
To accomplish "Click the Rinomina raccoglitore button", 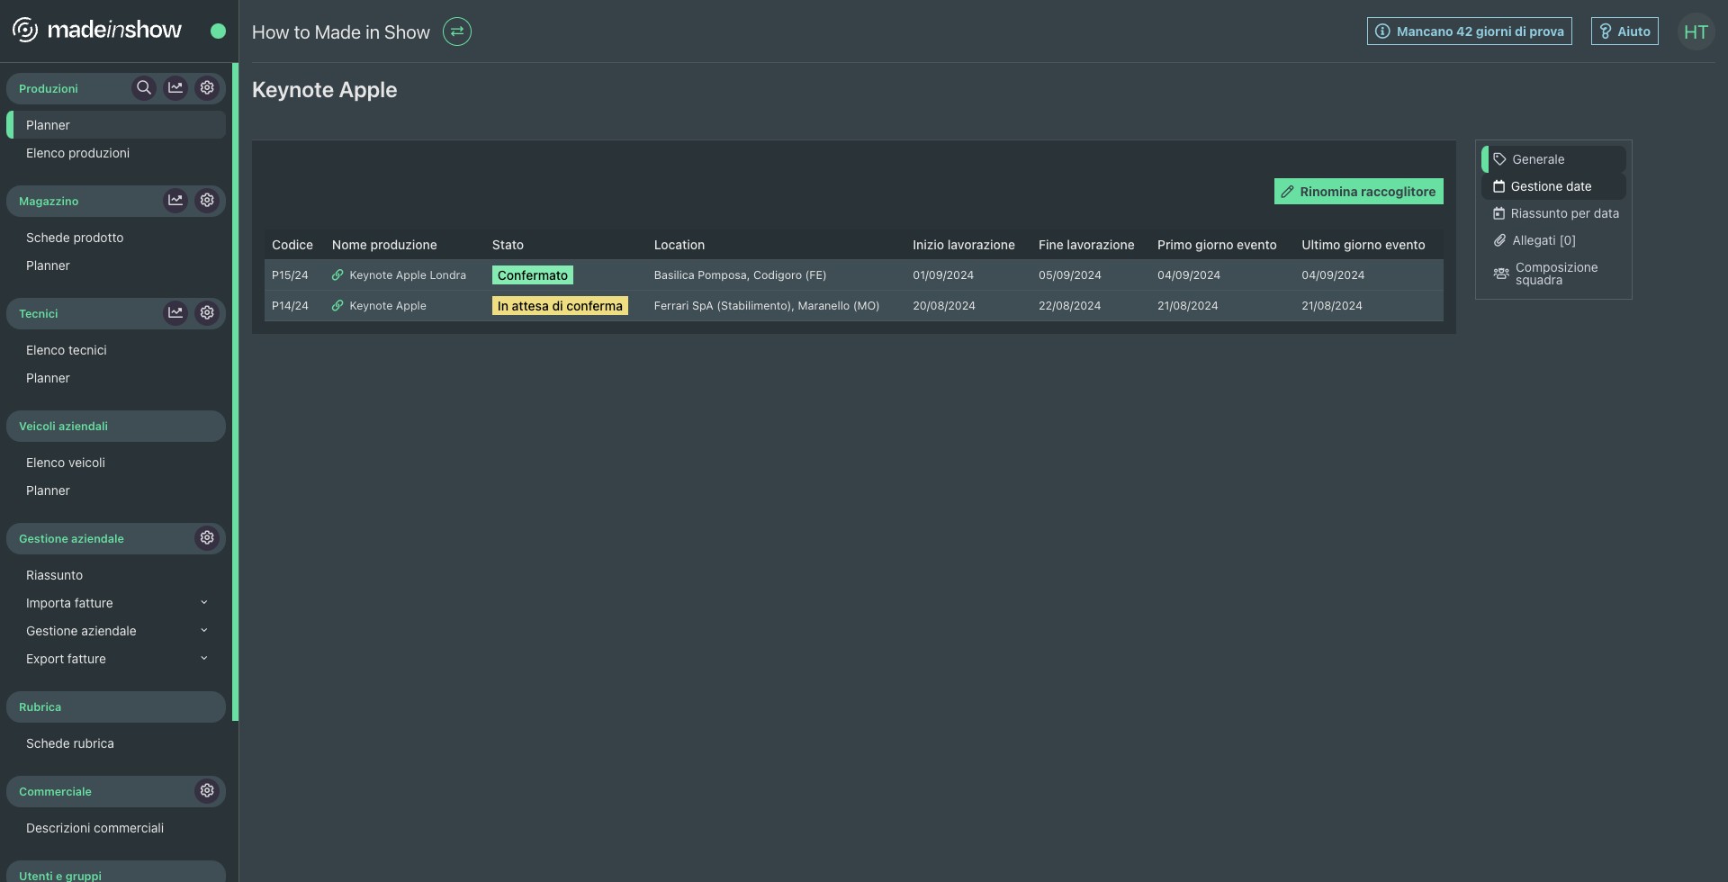I will coord(1359,192).
